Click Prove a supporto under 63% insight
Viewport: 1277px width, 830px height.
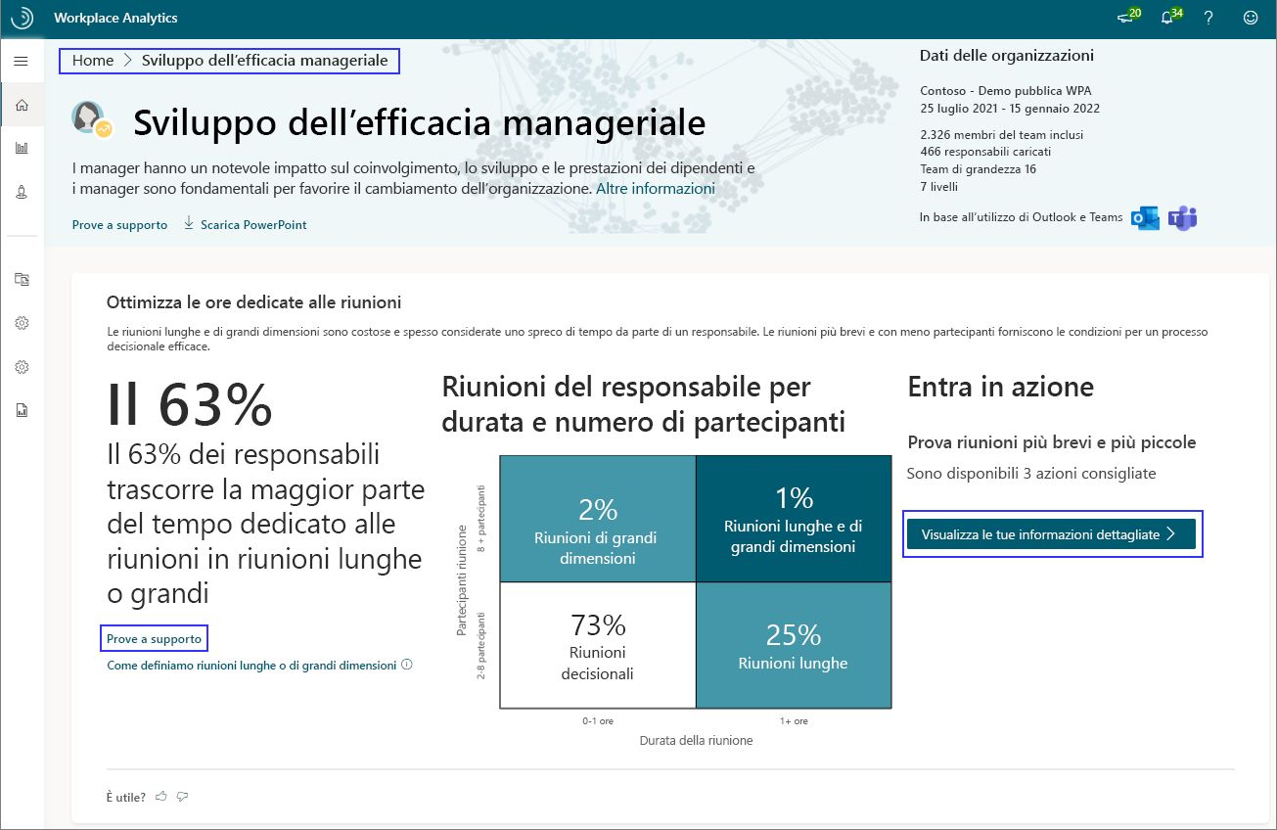click(154, 639)
